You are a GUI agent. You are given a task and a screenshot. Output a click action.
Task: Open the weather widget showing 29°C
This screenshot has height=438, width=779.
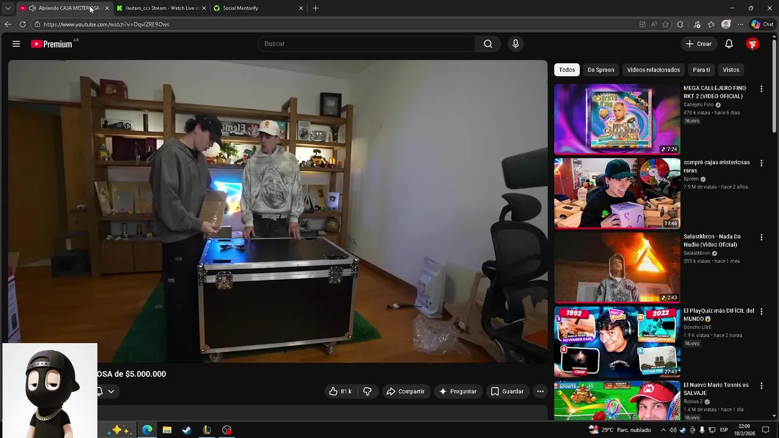pyautogui.click(x=620, y=430)
